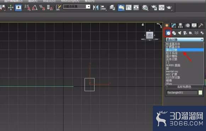Choose 楼梯 from the list
The width and height of the screenshot is (206, 131).
185,81
